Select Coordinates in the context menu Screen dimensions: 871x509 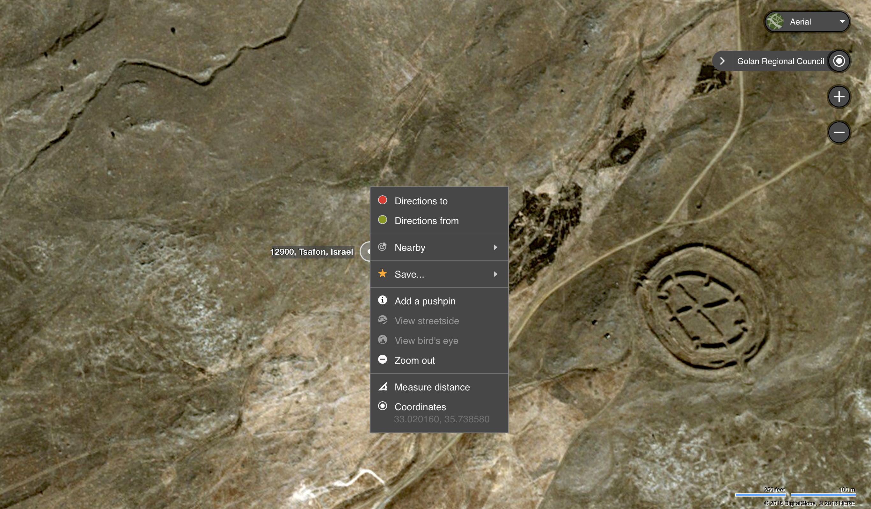[420, 407]
